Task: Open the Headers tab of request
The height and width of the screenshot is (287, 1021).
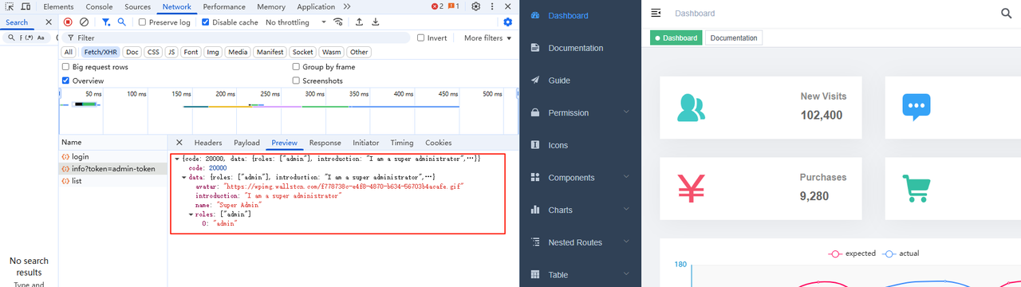Action: (x=208, y=143)
